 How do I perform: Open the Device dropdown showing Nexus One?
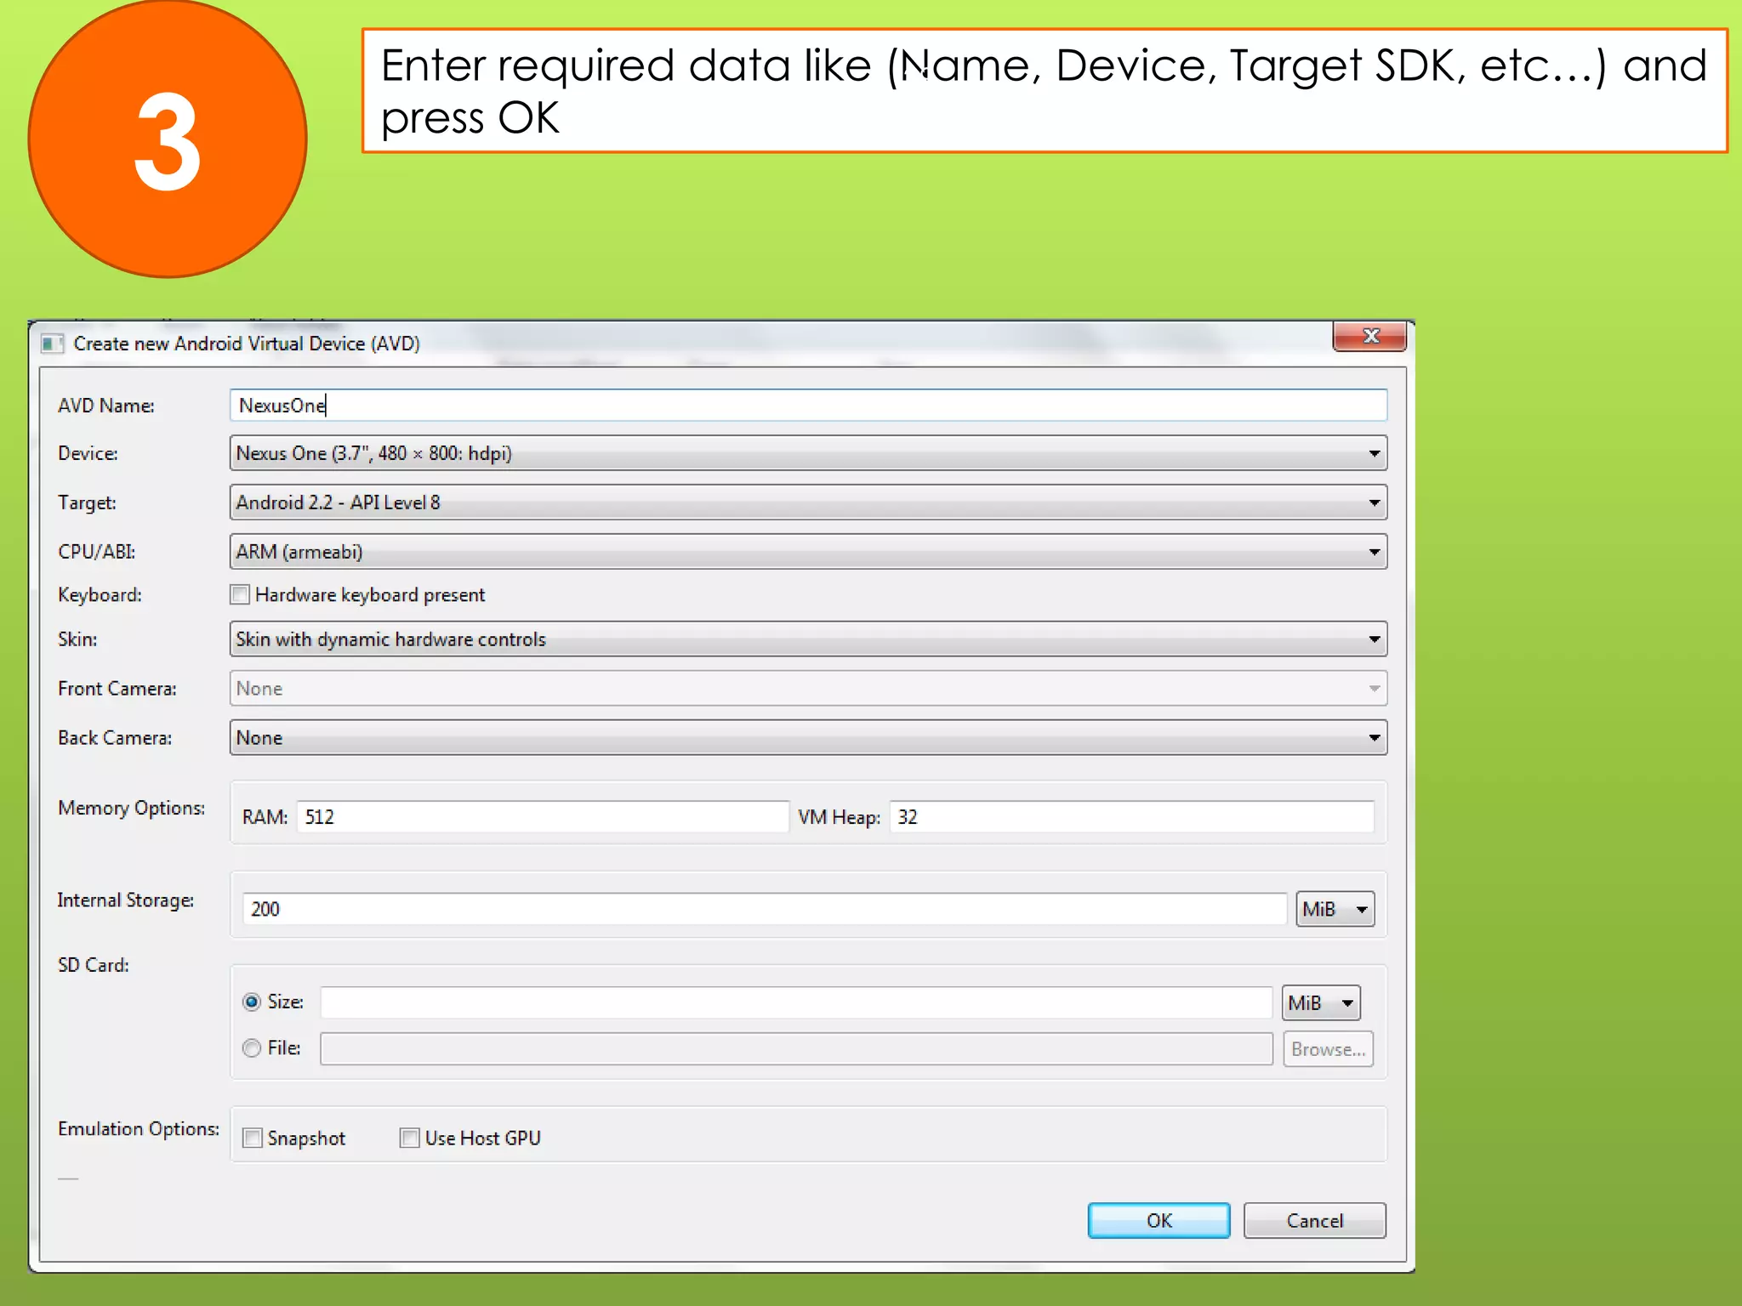coord(808,453)
